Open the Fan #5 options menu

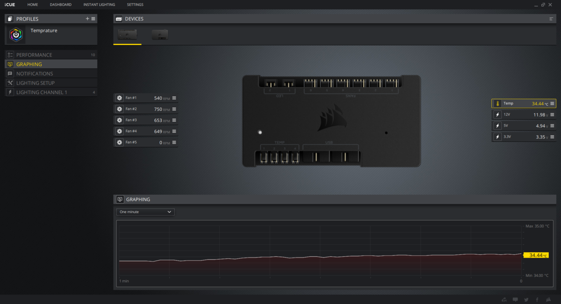click(x=174, y=142)
